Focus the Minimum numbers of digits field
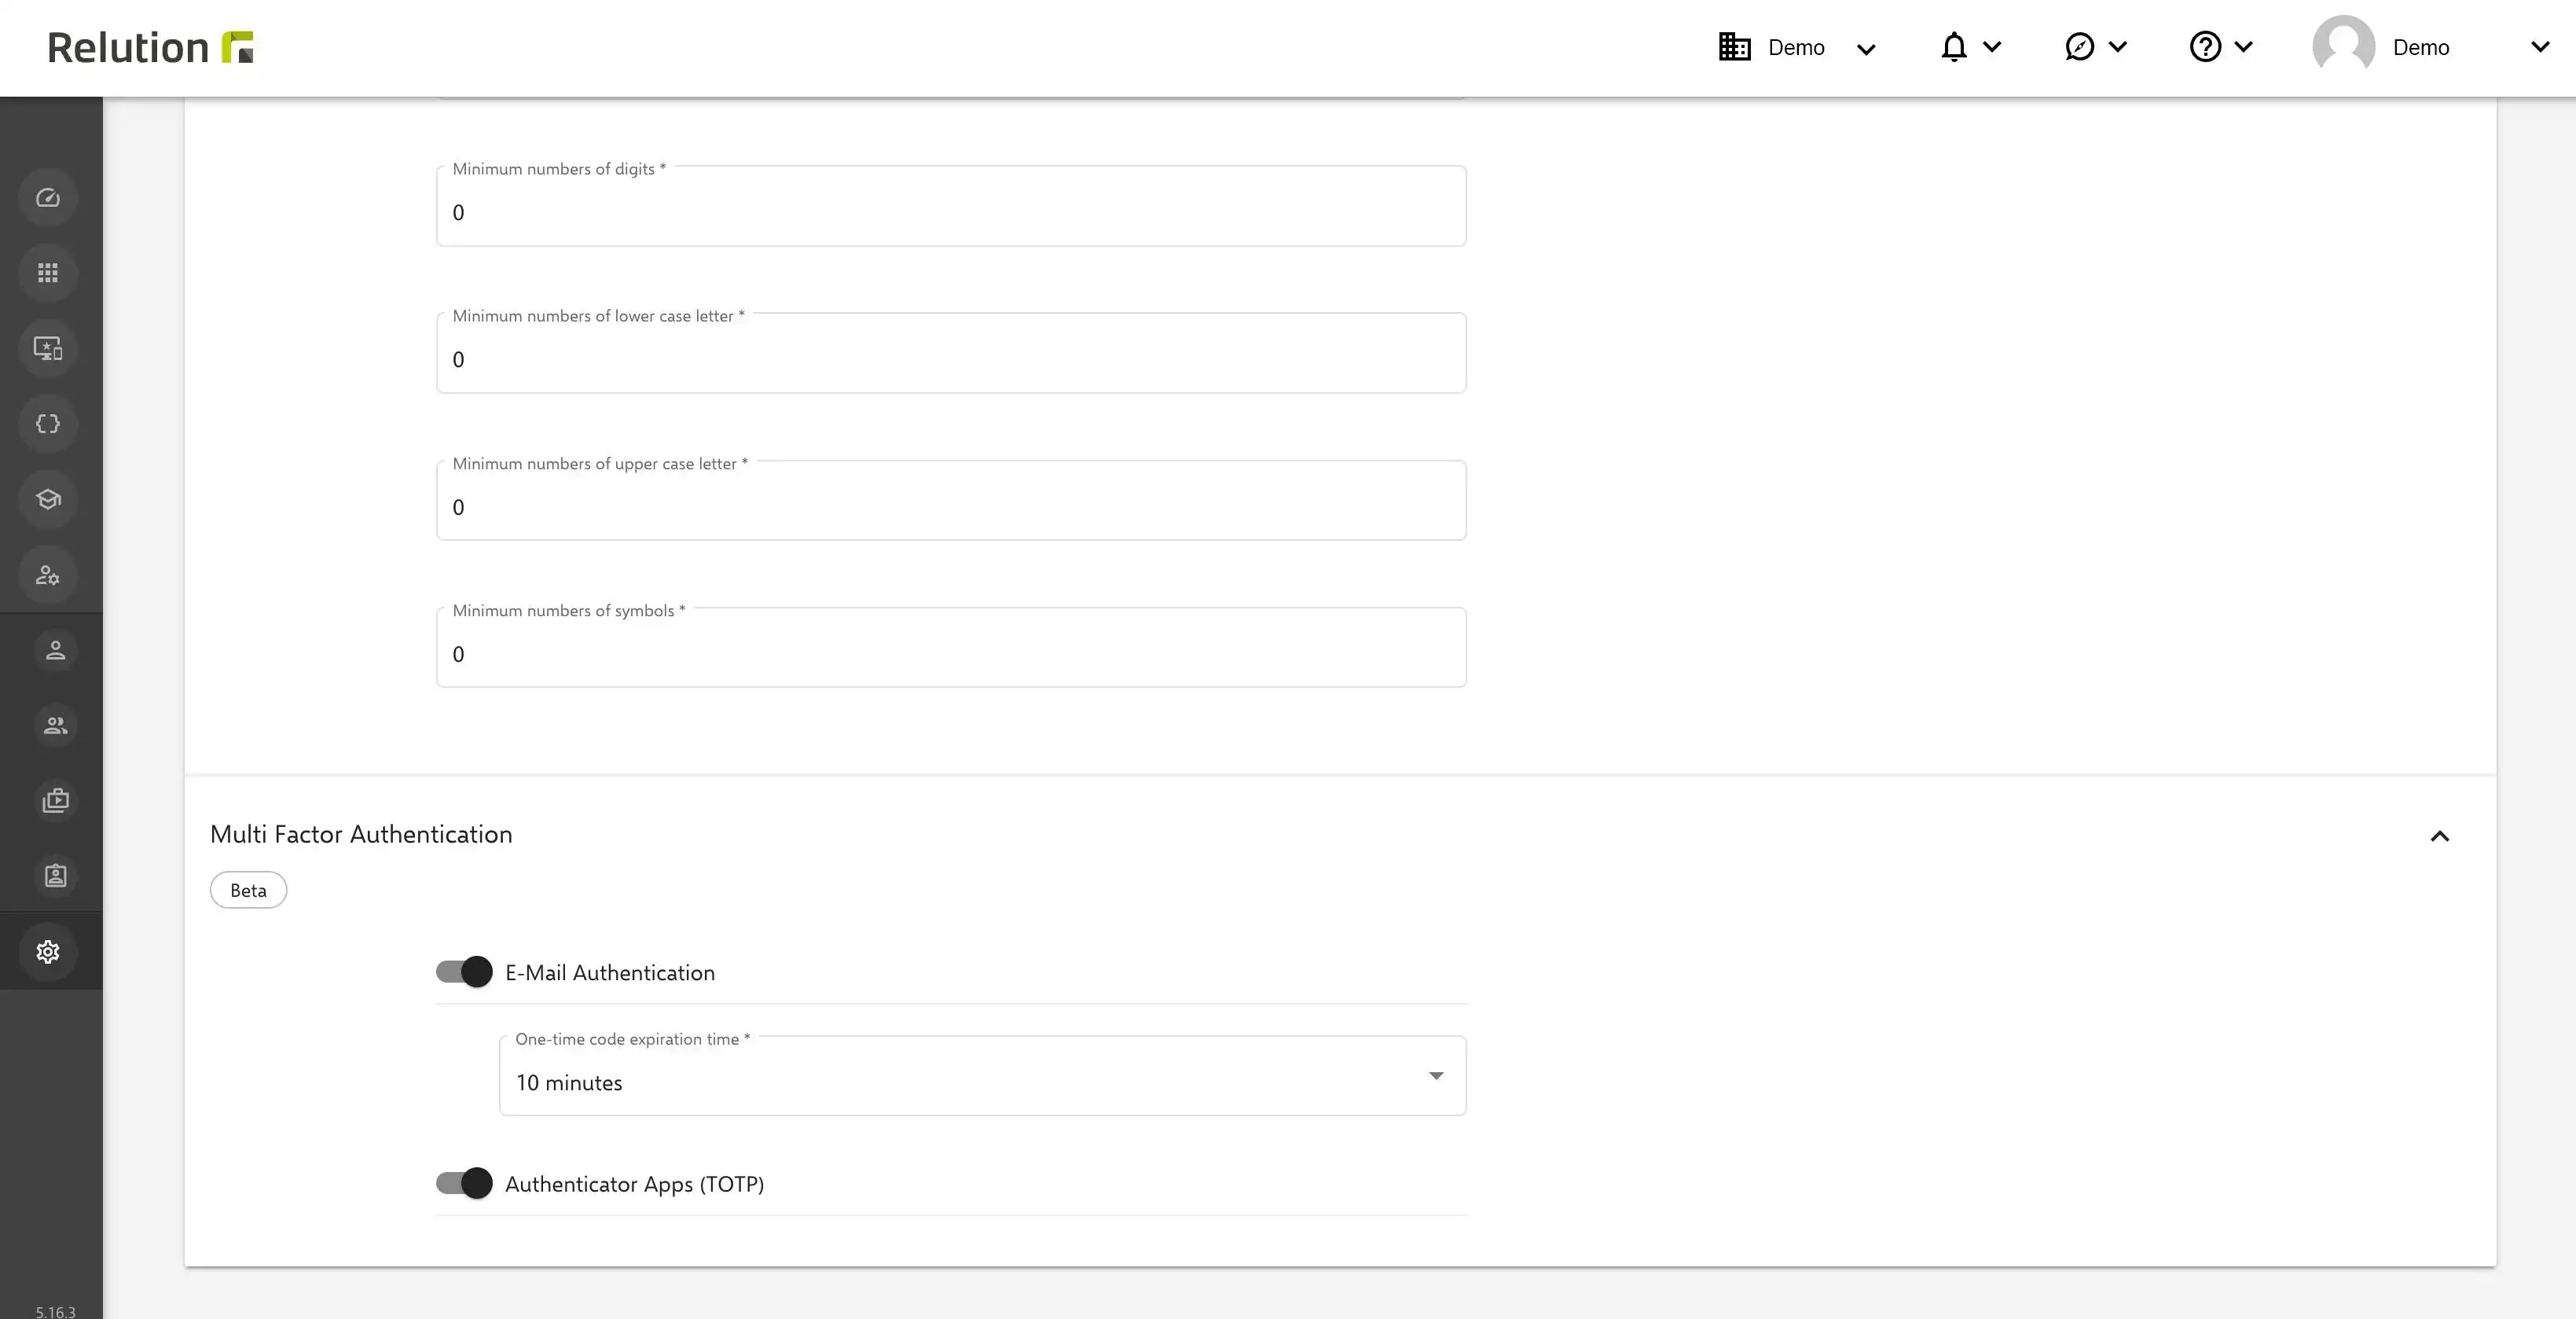 coord(951,206)
